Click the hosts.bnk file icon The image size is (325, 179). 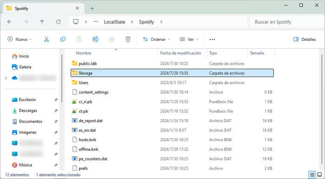click(x=75, y=140)
